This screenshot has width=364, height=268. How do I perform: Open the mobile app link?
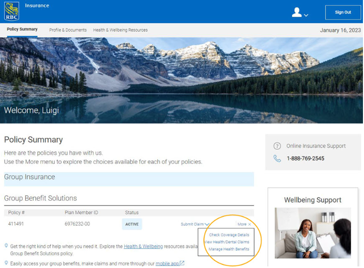point(167,263)
